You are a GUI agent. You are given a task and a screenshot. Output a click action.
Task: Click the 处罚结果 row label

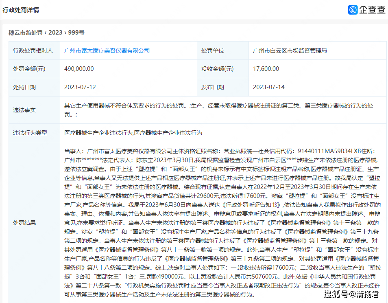click(24, 222)
